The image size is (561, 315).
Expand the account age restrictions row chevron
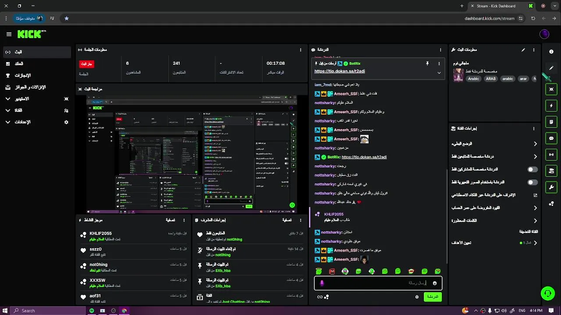point(535,208)
